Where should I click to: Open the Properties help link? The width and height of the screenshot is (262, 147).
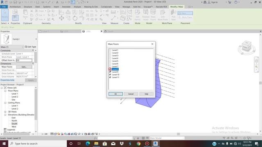click(x=7, y=80)
